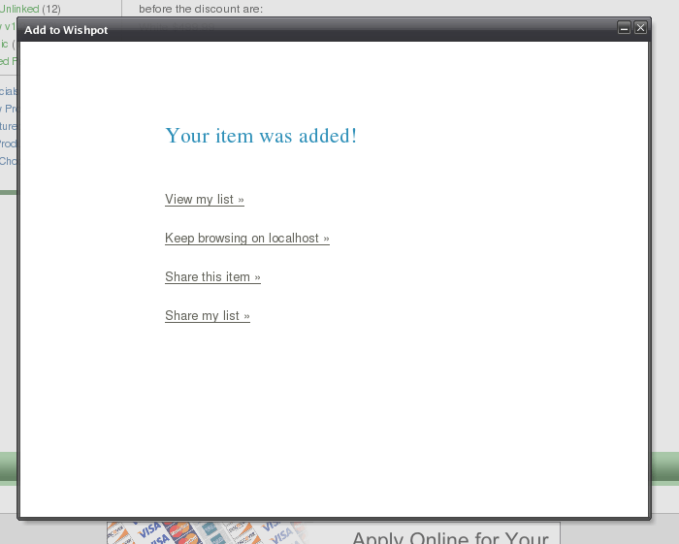This screenshot has width=679, height=544.
Task: Open the 'View my list' link
Action: coord(205,200)
